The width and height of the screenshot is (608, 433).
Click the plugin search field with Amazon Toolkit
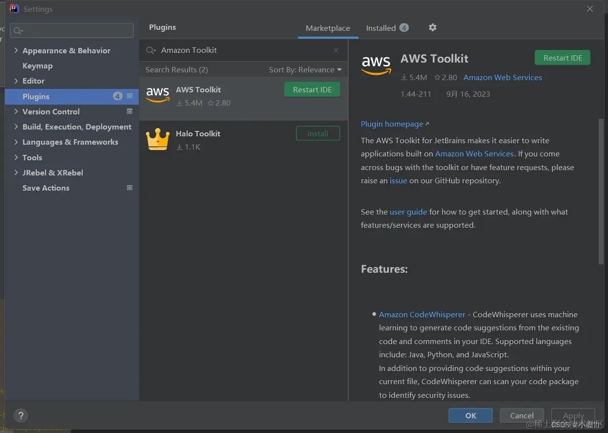point(244,50)
